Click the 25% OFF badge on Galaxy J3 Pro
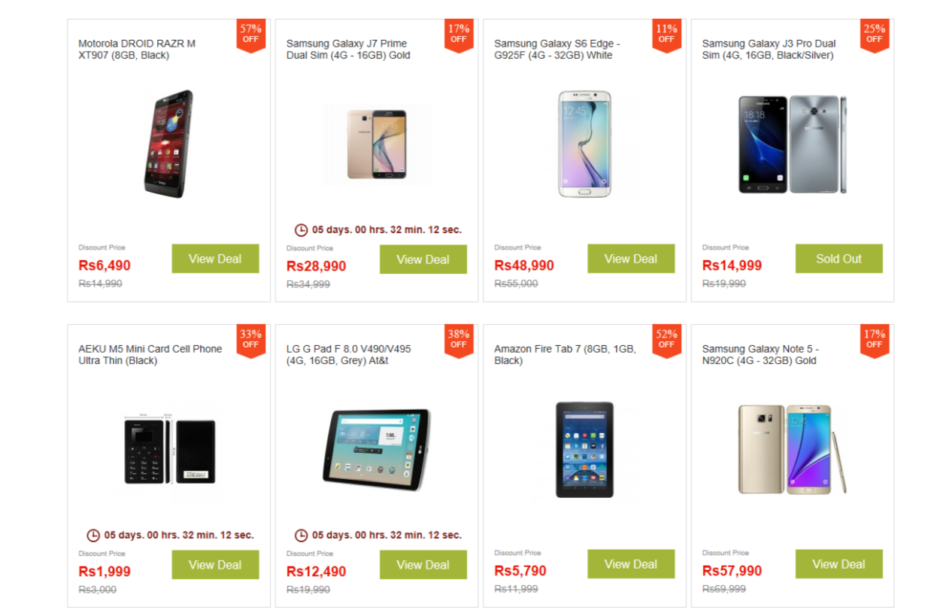Screen dimensions: 943x616 pos(875,35)
